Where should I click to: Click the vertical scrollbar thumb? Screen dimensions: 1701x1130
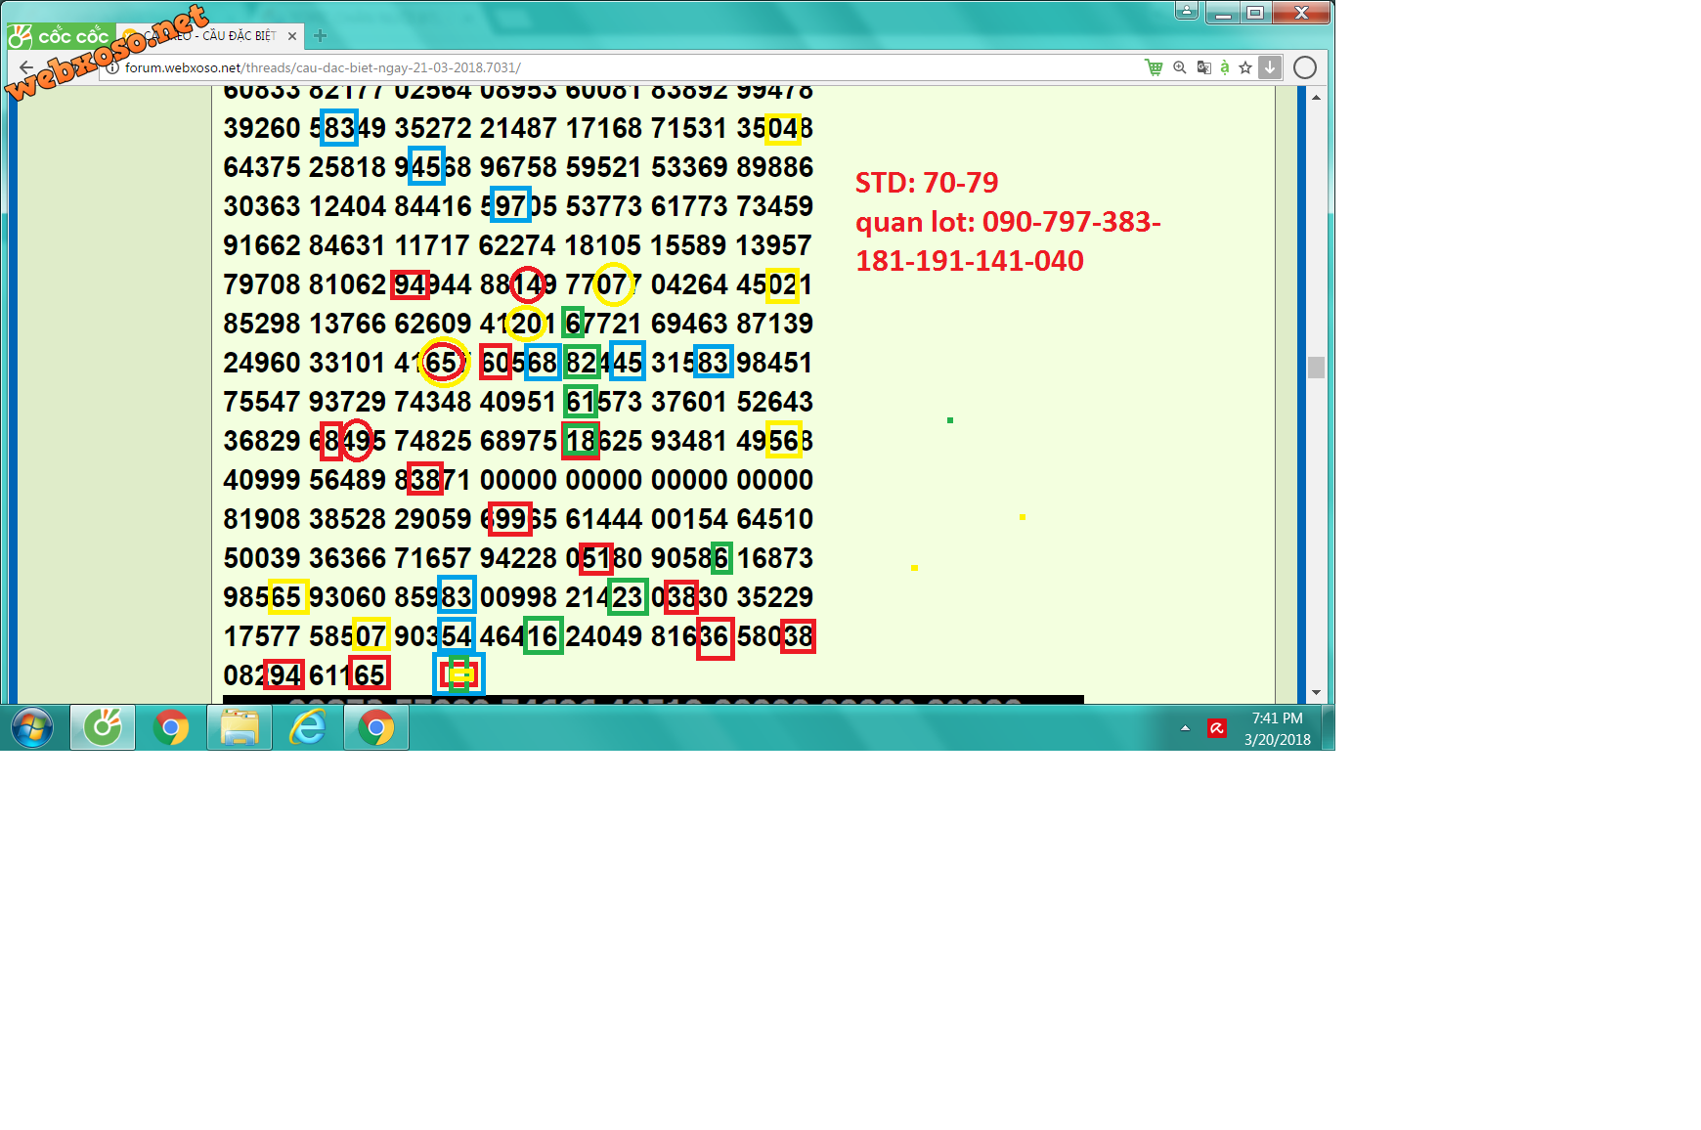coord(1316,368)
